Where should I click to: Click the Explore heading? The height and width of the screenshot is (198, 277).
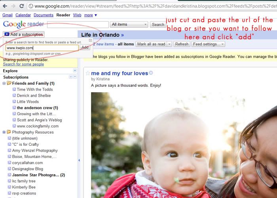pos(10,71)
